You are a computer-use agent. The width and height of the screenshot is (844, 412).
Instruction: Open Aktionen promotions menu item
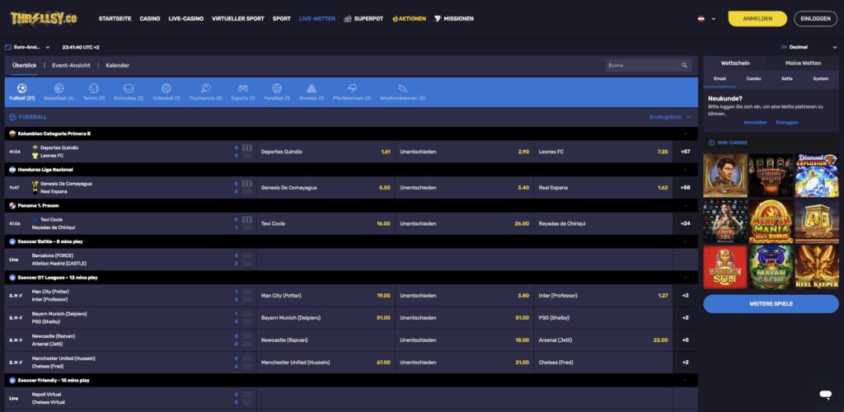click(409, 19)
